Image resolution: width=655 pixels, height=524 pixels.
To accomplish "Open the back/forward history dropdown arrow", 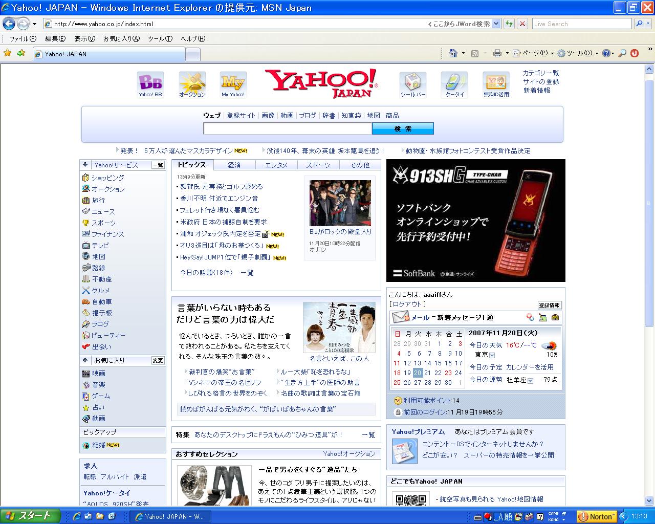I will click(x=34, y=24).
